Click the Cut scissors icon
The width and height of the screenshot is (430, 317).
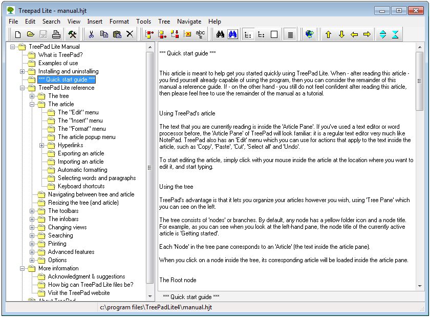(91, 34)
